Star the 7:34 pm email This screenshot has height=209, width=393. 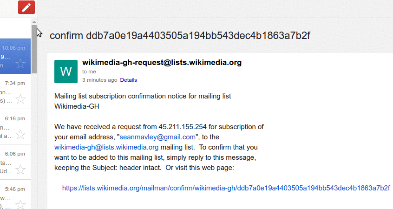click(x=20, y=99)
